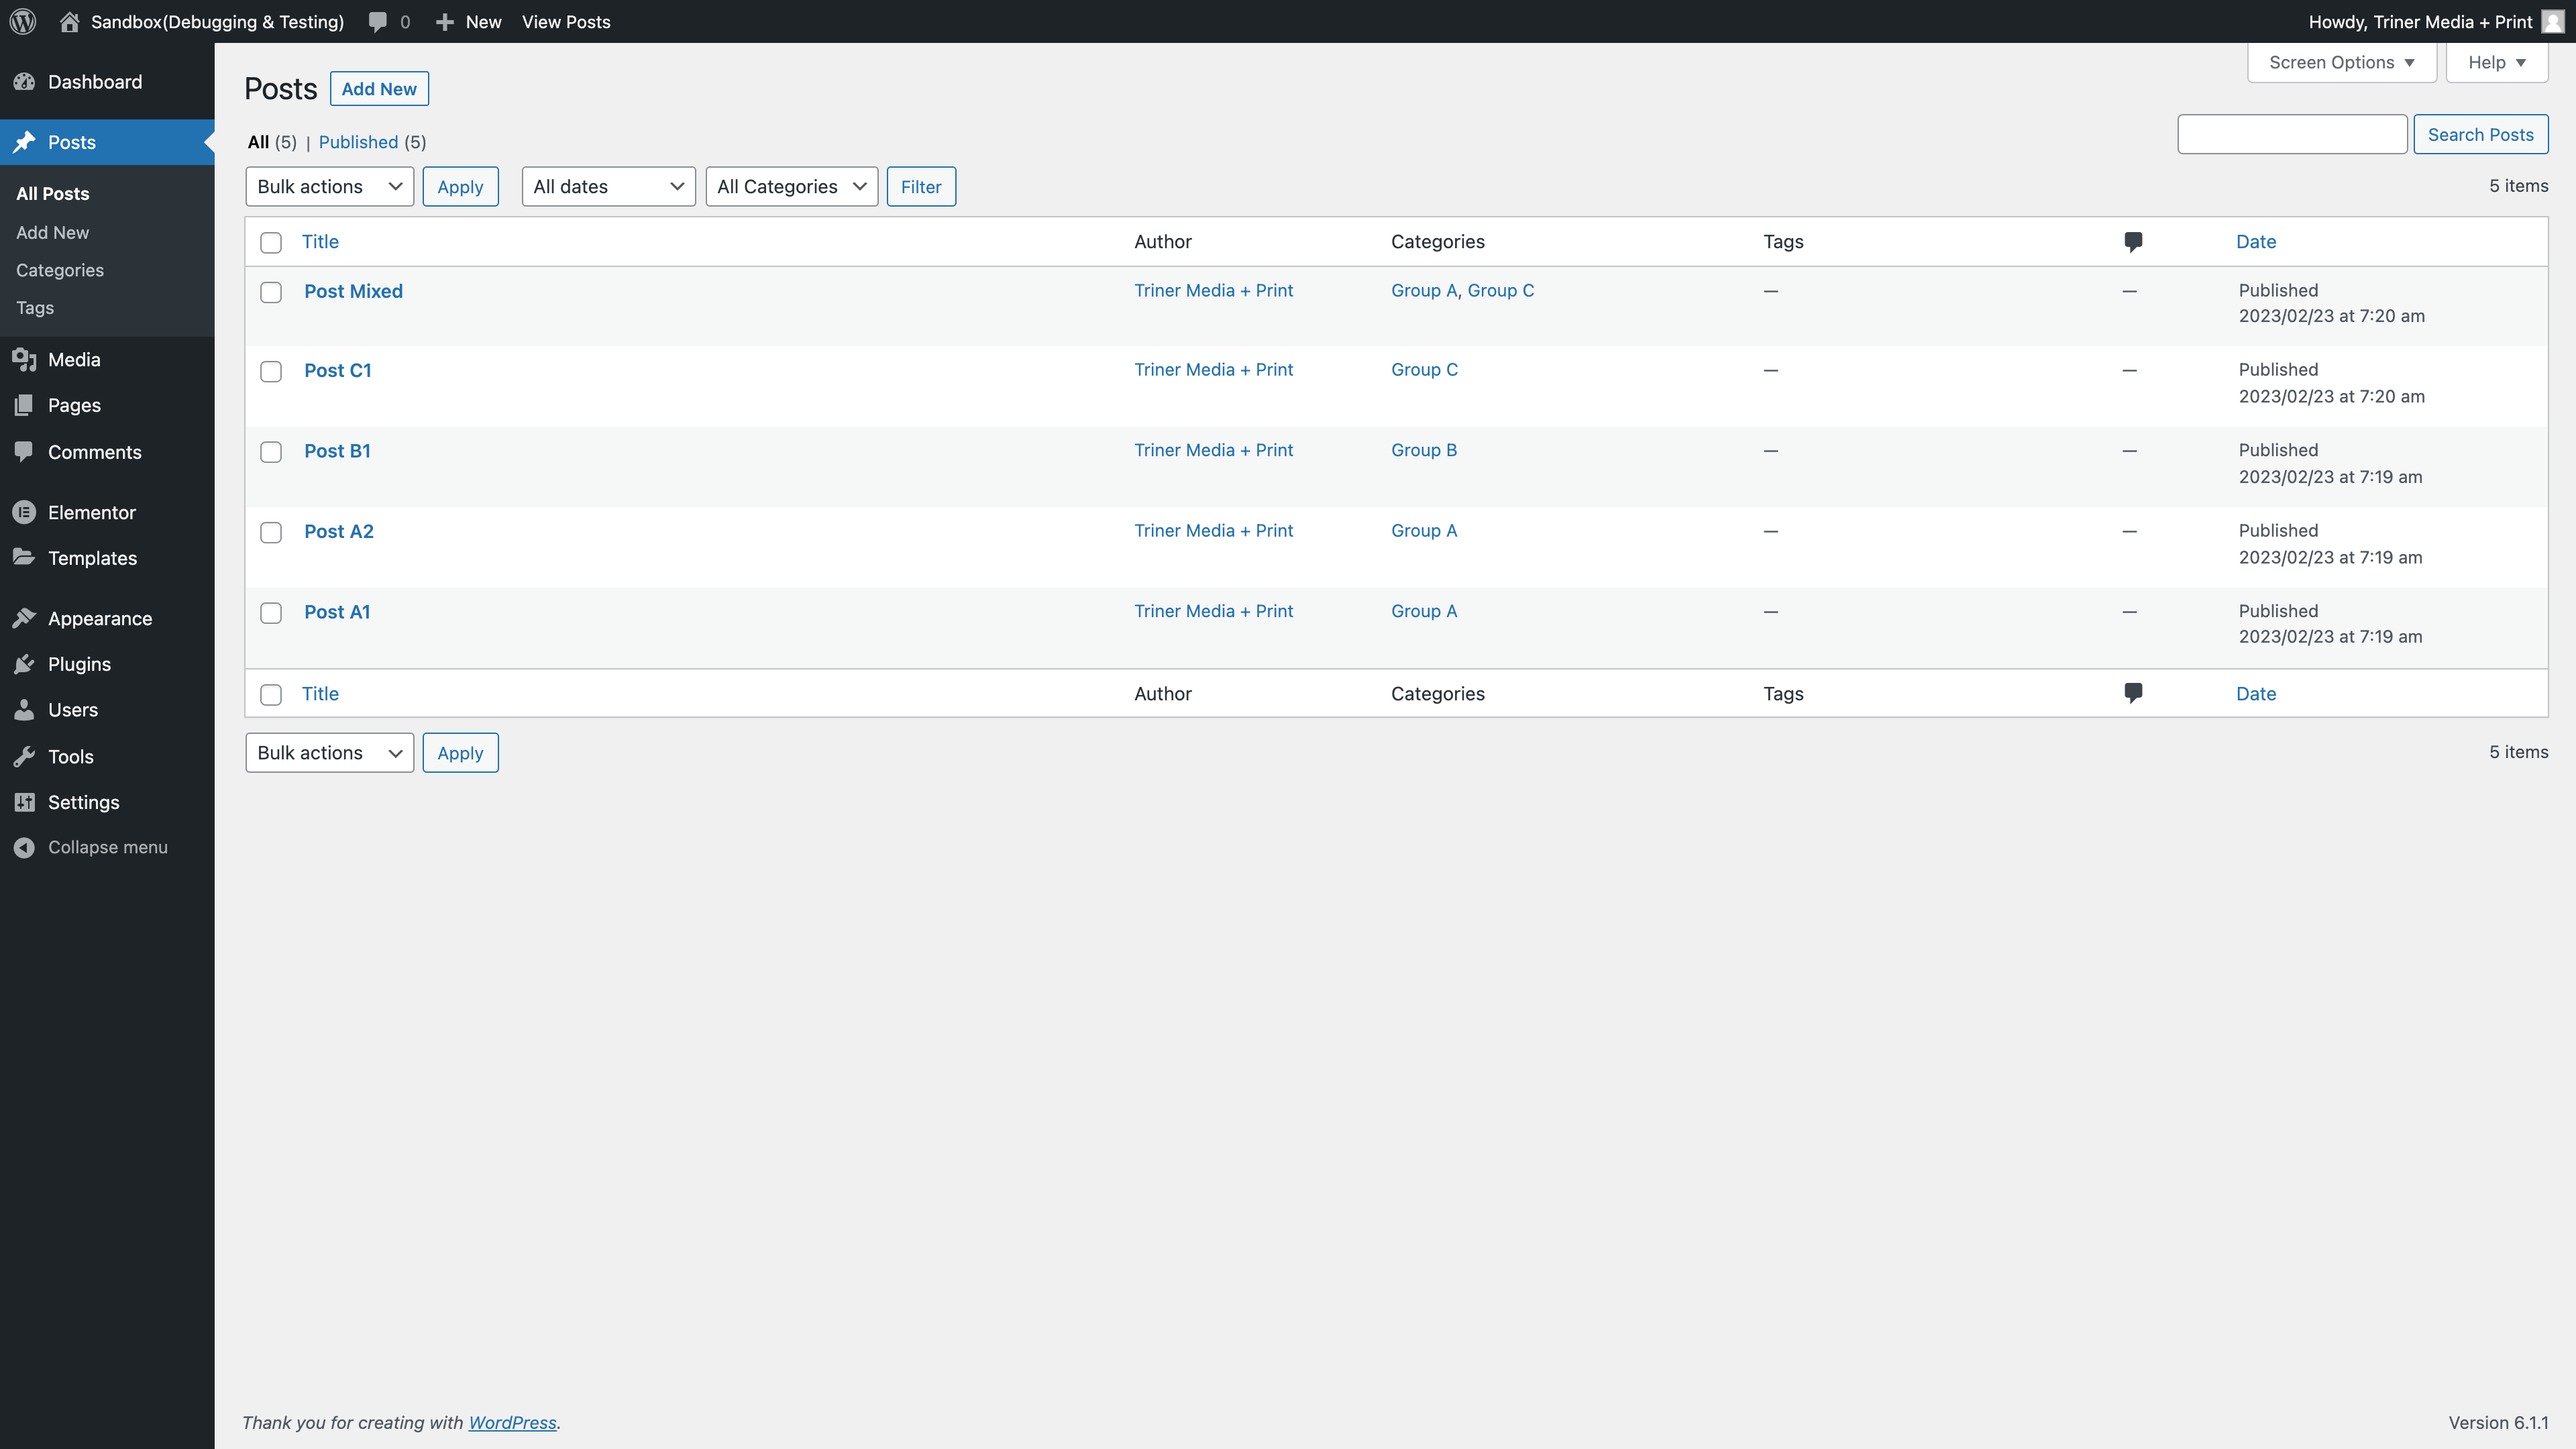Open the Post A2 title link
The height and width of the screenshot is (1449, 2576).
(339, 531)
